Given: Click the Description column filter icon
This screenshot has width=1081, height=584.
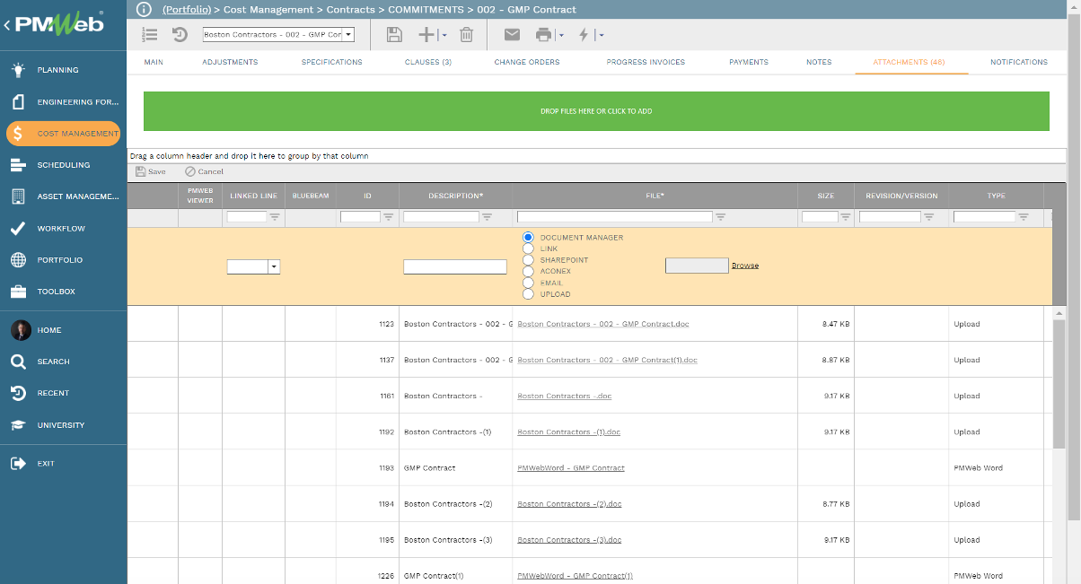Looking at the screenshot, I should coord(487,217).
